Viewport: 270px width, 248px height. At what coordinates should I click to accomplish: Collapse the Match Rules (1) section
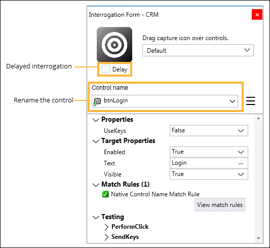point(96,185)
